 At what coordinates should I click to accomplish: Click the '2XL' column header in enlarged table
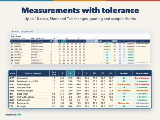pos(95,73)
